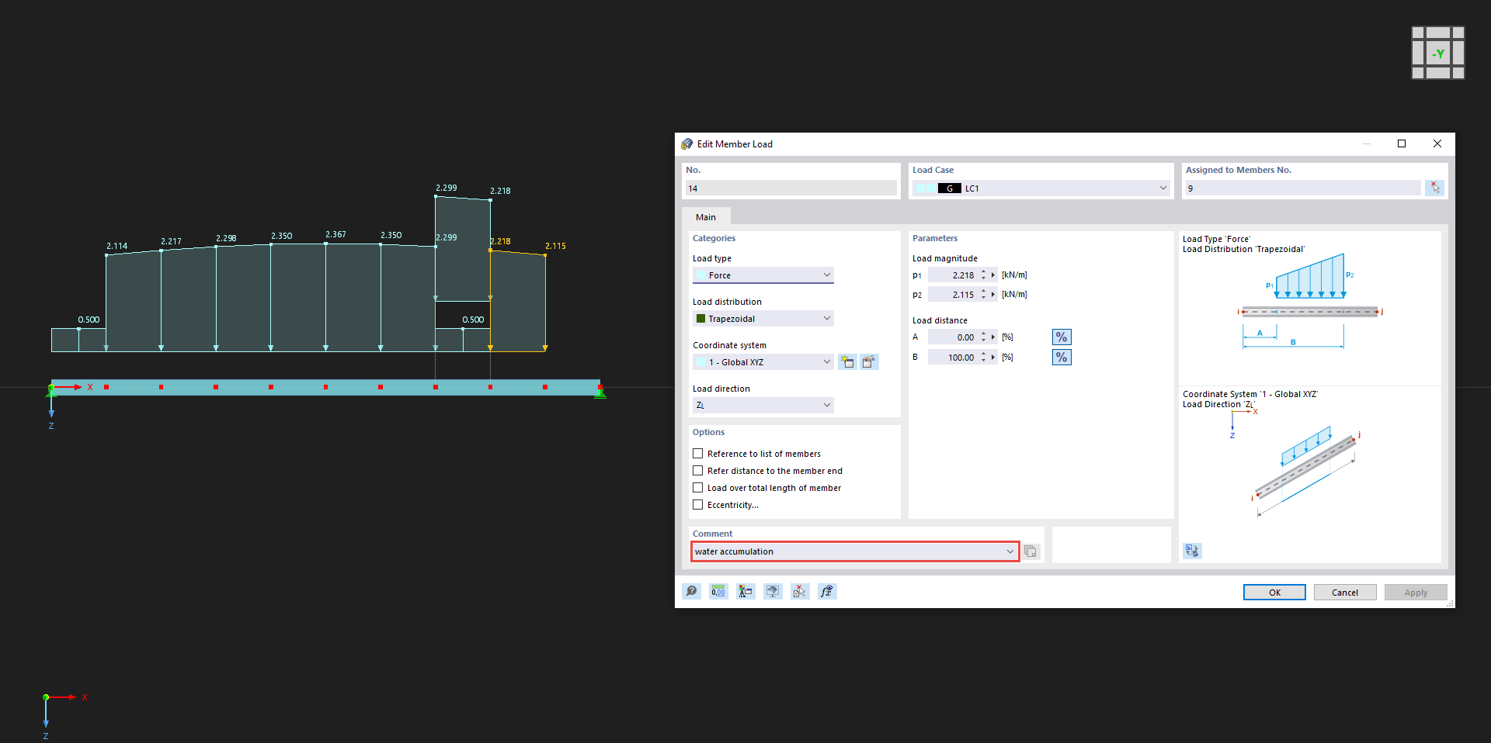Enable Load over total length of member
The width and height of the screenshot is (1491, 743).
pos(697,487)
